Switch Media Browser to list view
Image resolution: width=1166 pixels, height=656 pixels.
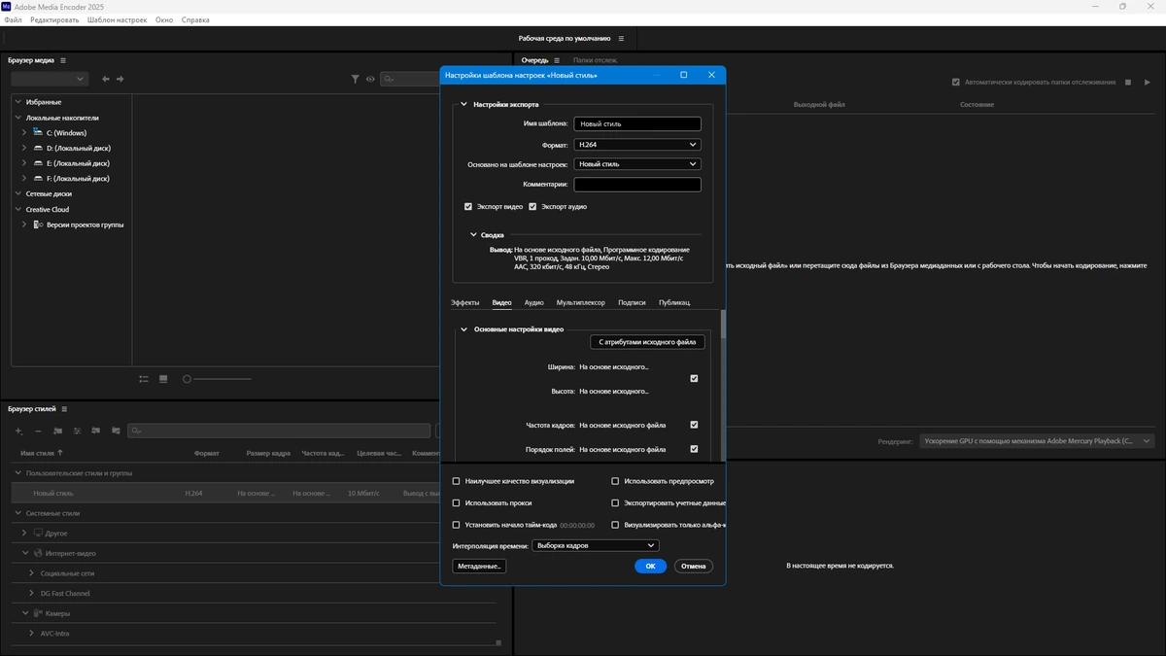pos(144,379)
